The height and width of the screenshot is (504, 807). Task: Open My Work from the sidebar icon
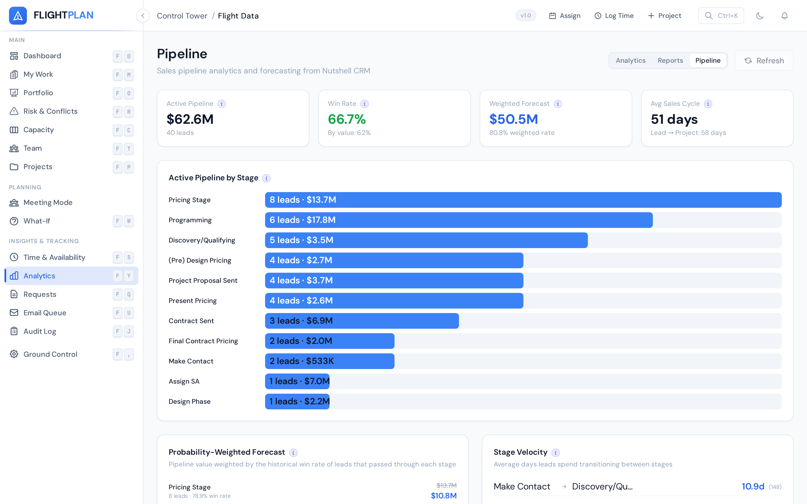tap(14, 74)
